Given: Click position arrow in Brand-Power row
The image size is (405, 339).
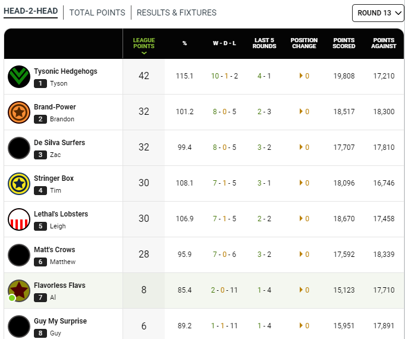Looking at the screenshot, I should 301,111.
